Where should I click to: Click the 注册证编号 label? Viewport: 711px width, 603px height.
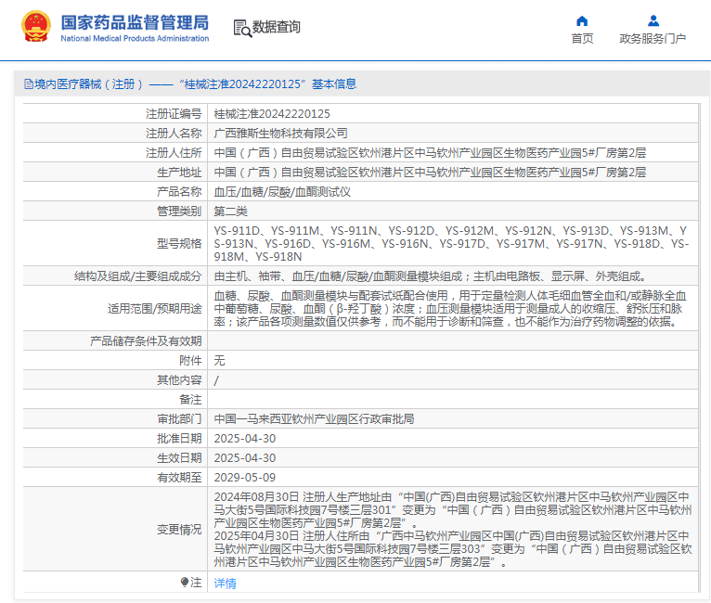pyautogui.click(x=174, y=114)
